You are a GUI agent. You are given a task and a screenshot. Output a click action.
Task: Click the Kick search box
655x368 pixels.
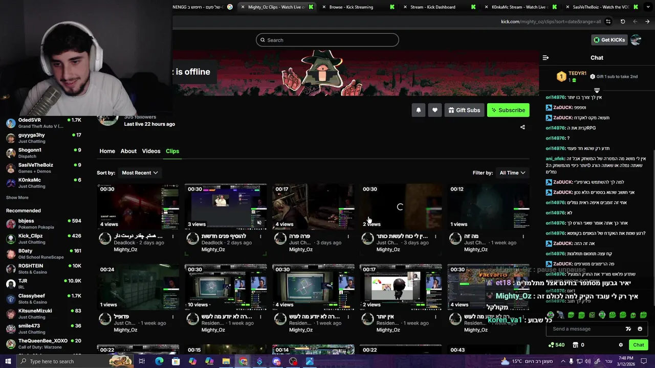coord(327,40)
